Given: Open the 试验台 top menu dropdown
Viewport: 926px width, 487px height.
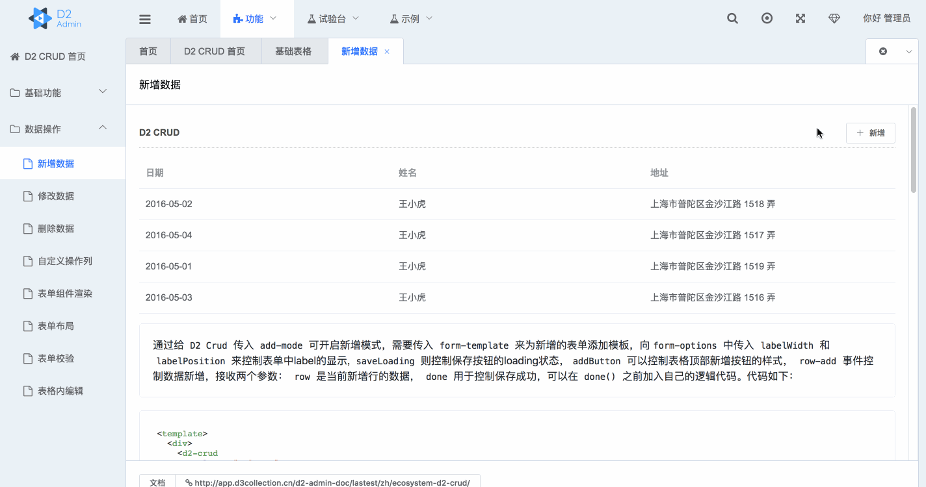Looking at the screenshot, I should tap(333, 19).
